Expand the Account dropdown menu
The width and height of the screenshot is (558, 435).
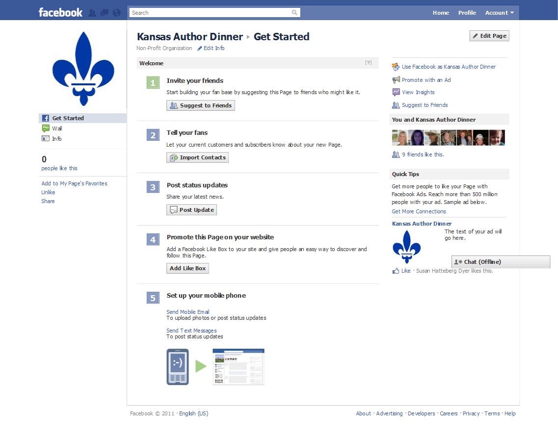[499, 13]
